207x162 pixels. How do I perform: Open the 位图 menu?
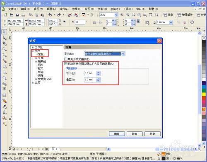(x=89, y=9)
